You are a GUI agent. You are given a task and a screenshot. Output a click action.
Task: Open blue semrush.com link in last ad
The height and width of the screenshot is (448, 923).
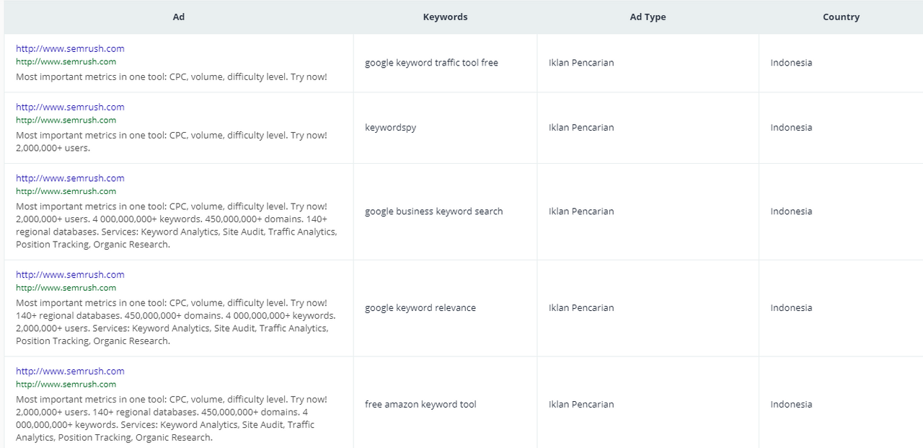[70, 371]
